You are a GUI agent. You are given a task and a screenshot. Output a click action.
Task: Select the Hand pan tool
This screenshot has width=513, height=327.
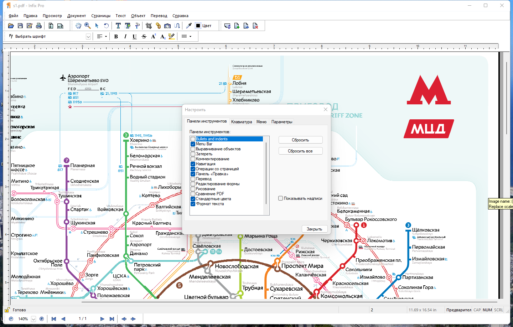(x=78, y=26)
